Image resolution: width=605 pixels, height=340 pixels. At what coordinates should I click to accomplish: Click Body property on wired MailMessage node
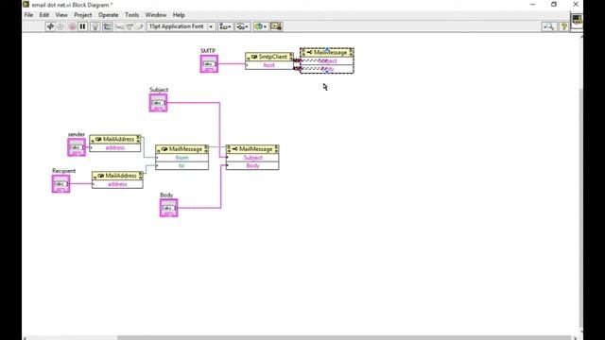[252, 166]
